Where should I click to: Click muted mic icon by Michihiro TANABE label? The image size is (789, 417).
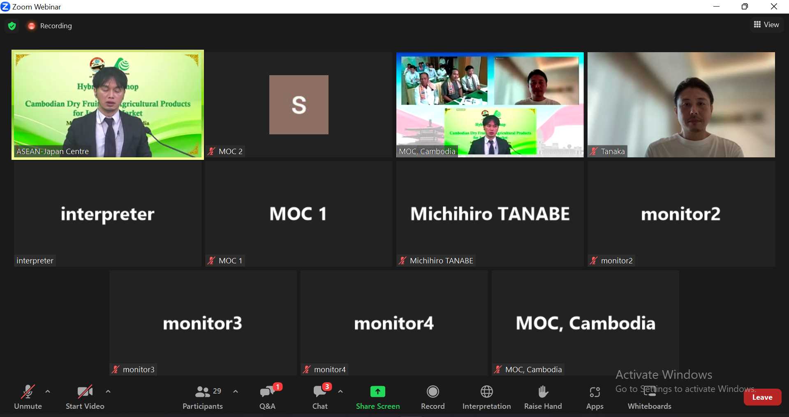point(403,261)
